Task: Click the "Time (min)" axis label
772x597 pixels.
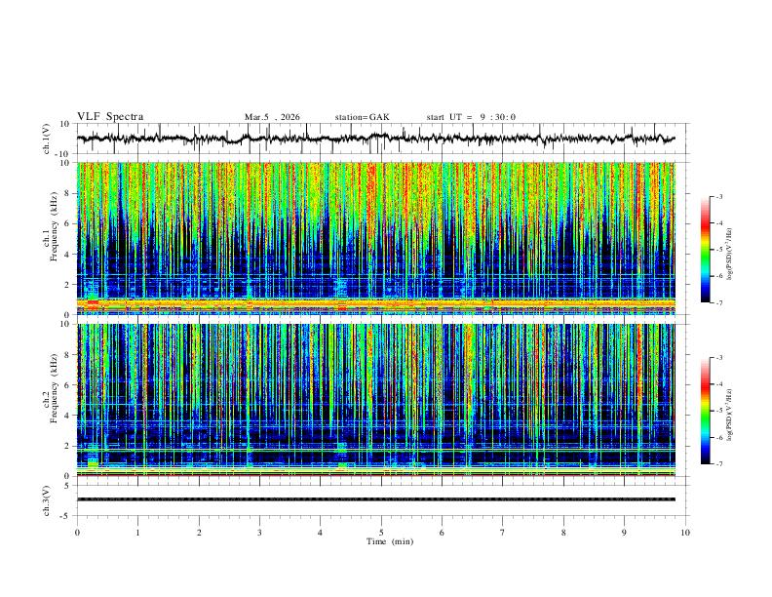Action: point(390,541)
